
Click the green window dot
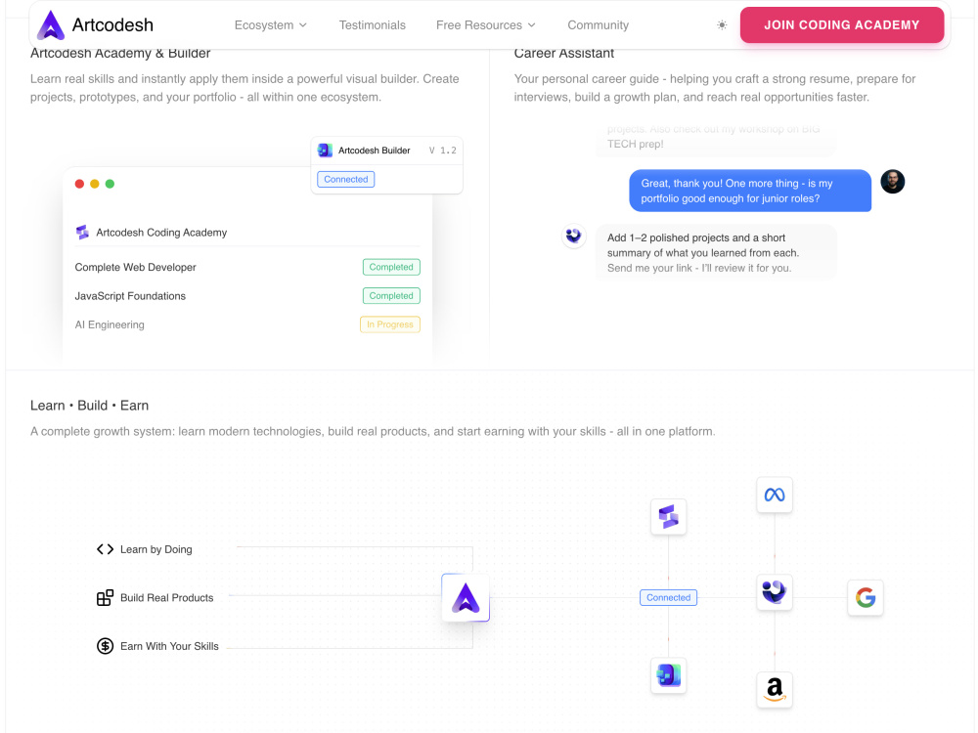110,184
